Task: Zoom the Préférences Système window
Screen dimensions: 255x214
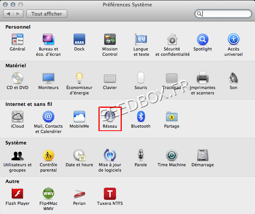Action: (x=21, y=5)
